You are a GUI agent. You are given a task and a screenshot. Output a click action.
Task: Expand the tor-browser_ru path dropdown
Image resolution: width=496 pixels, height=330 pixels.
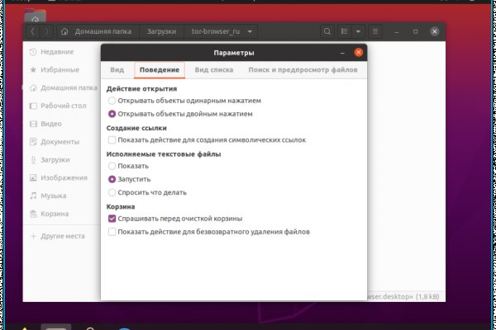[250, 31]
